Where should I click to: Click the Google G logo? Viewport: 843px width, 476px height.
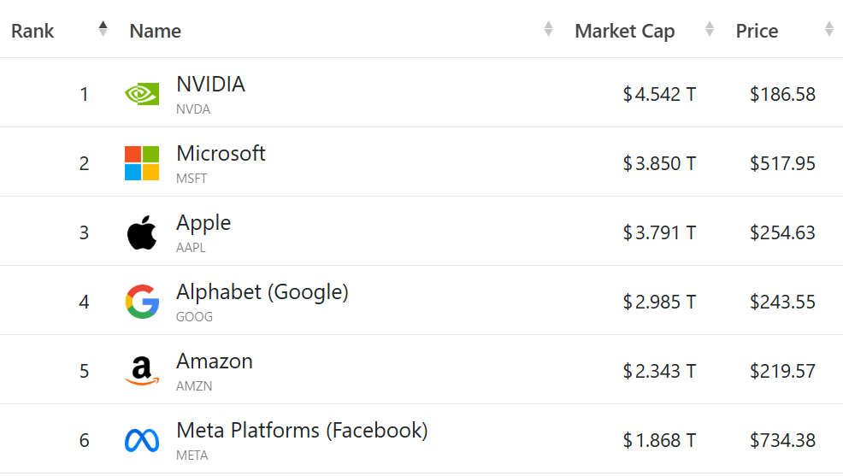142,302
